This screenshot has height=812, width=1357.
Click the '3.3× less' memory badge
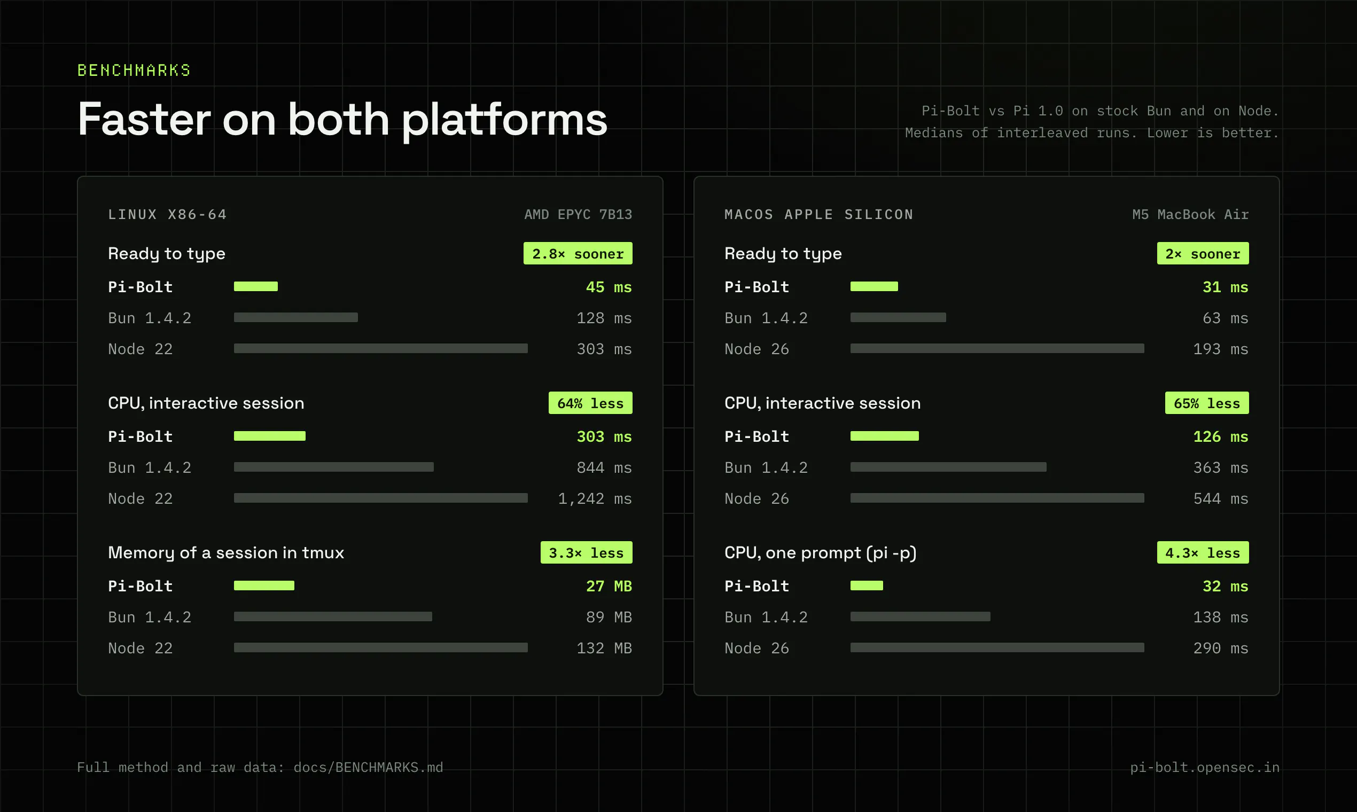587,553
